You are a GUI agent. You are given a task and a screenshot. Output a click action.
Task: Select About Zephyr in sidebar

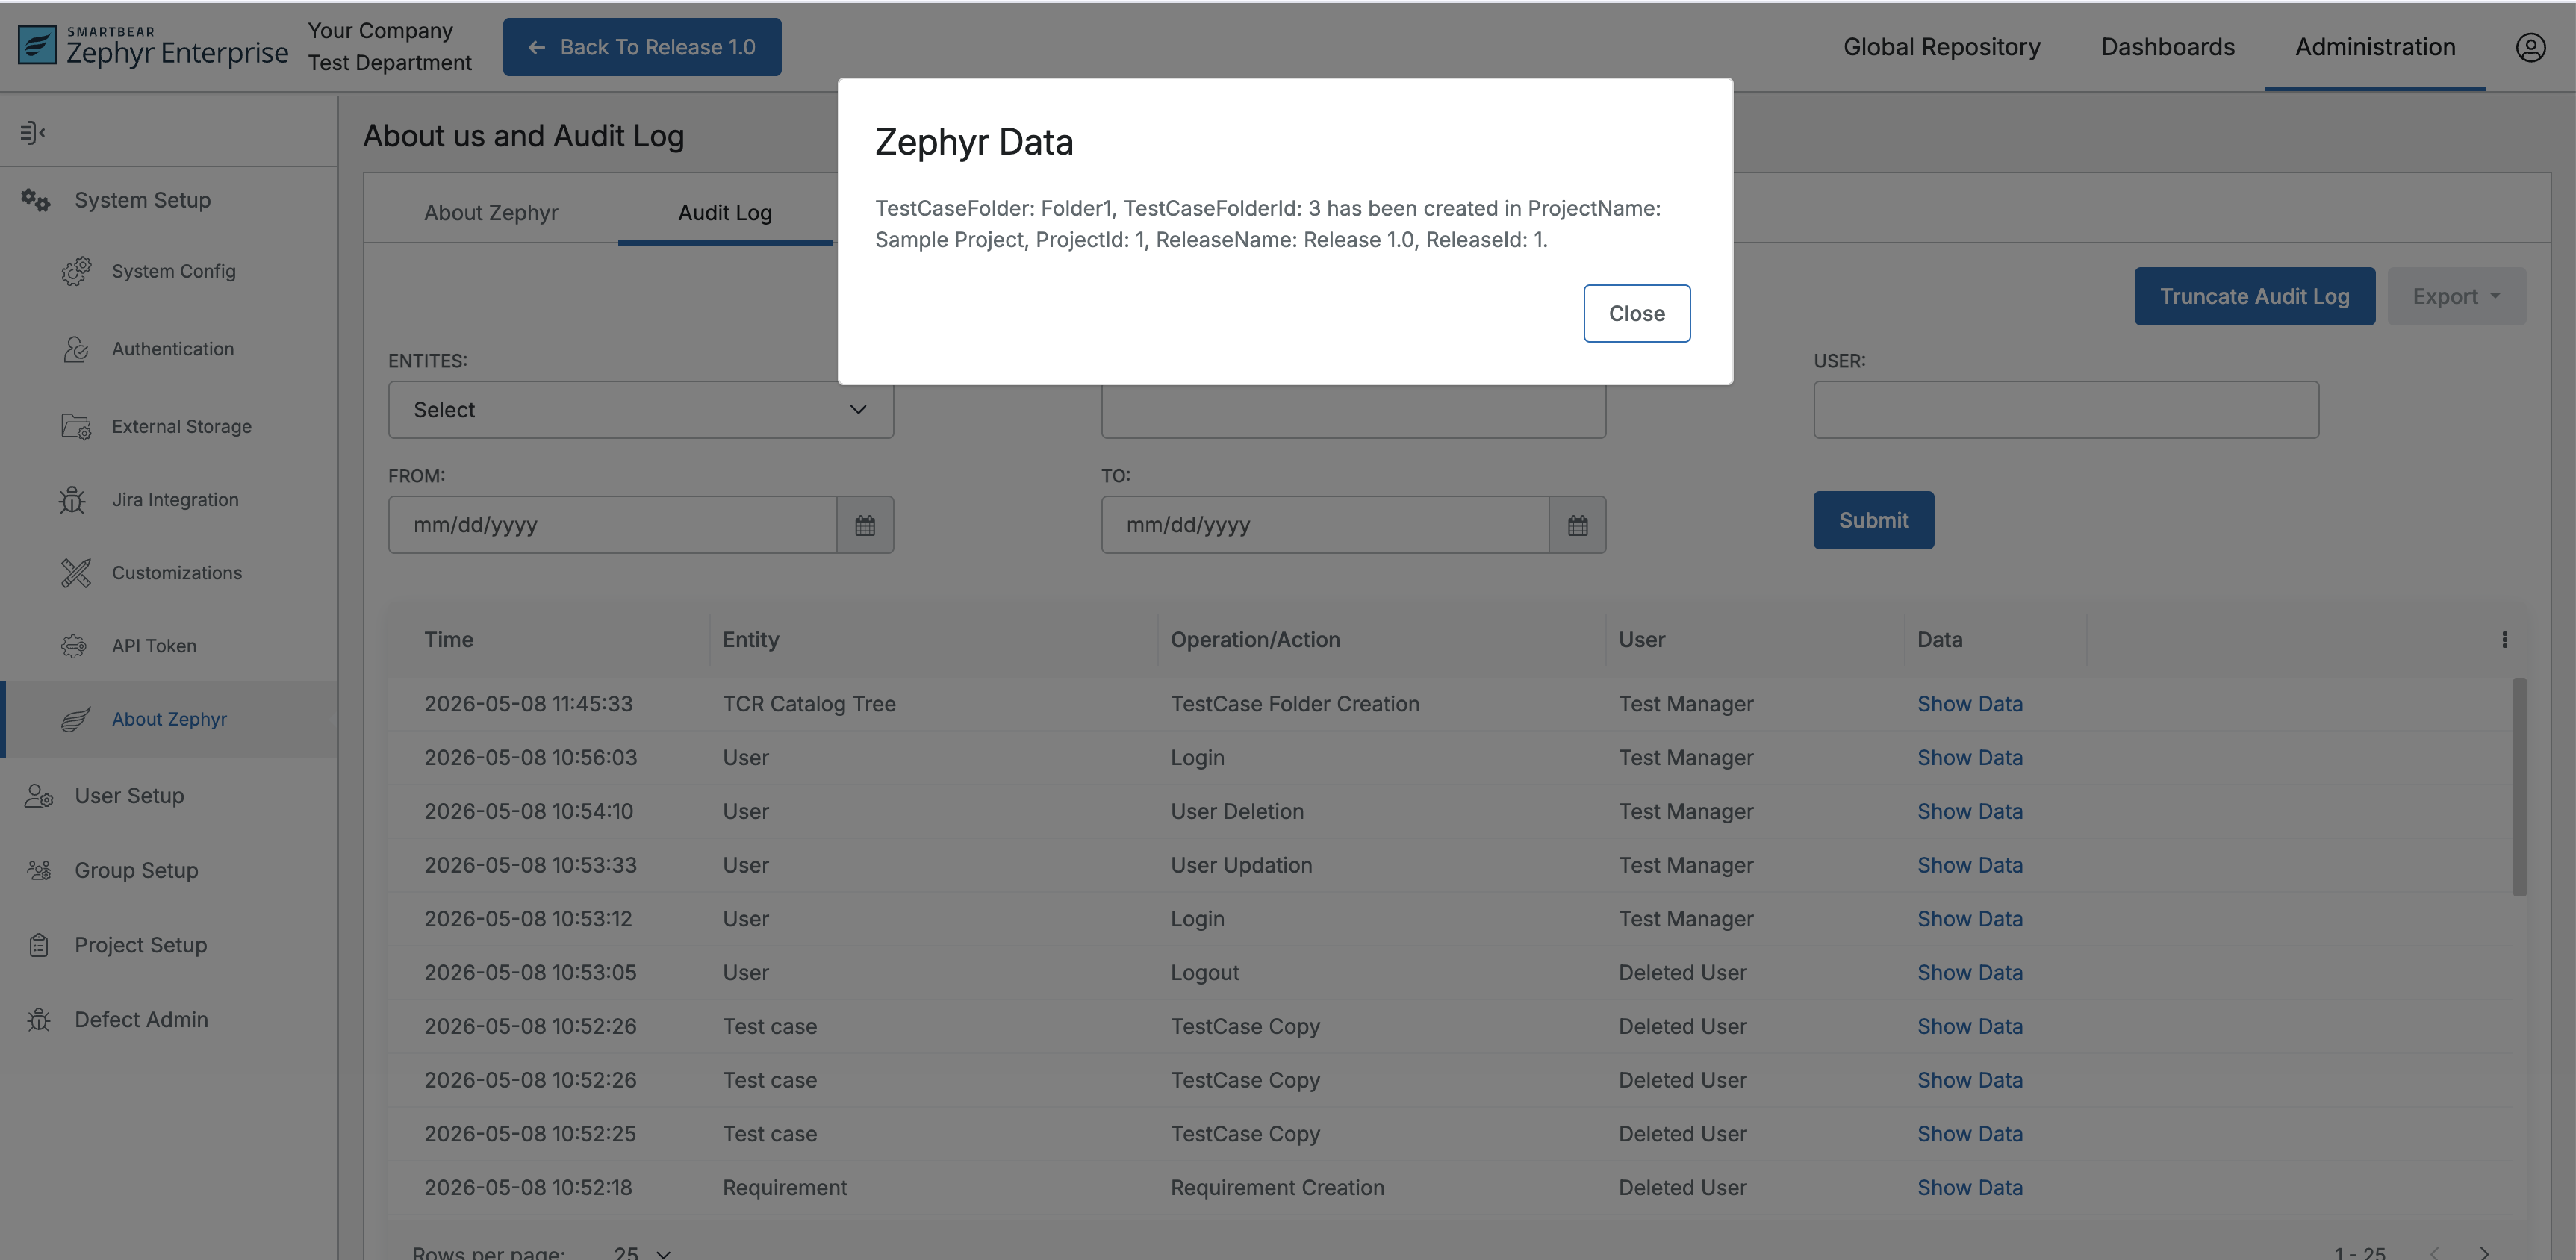[x=169, y=719]
